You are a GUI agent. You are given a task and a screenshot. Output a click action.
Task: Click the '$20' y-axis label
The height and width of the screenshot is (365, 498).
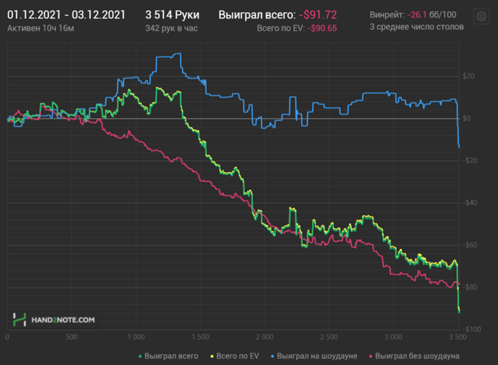click(468, 76)
